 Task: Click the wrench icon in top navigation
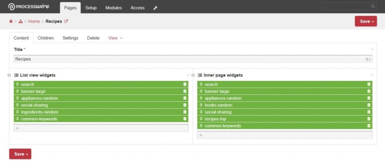[155, 8]
